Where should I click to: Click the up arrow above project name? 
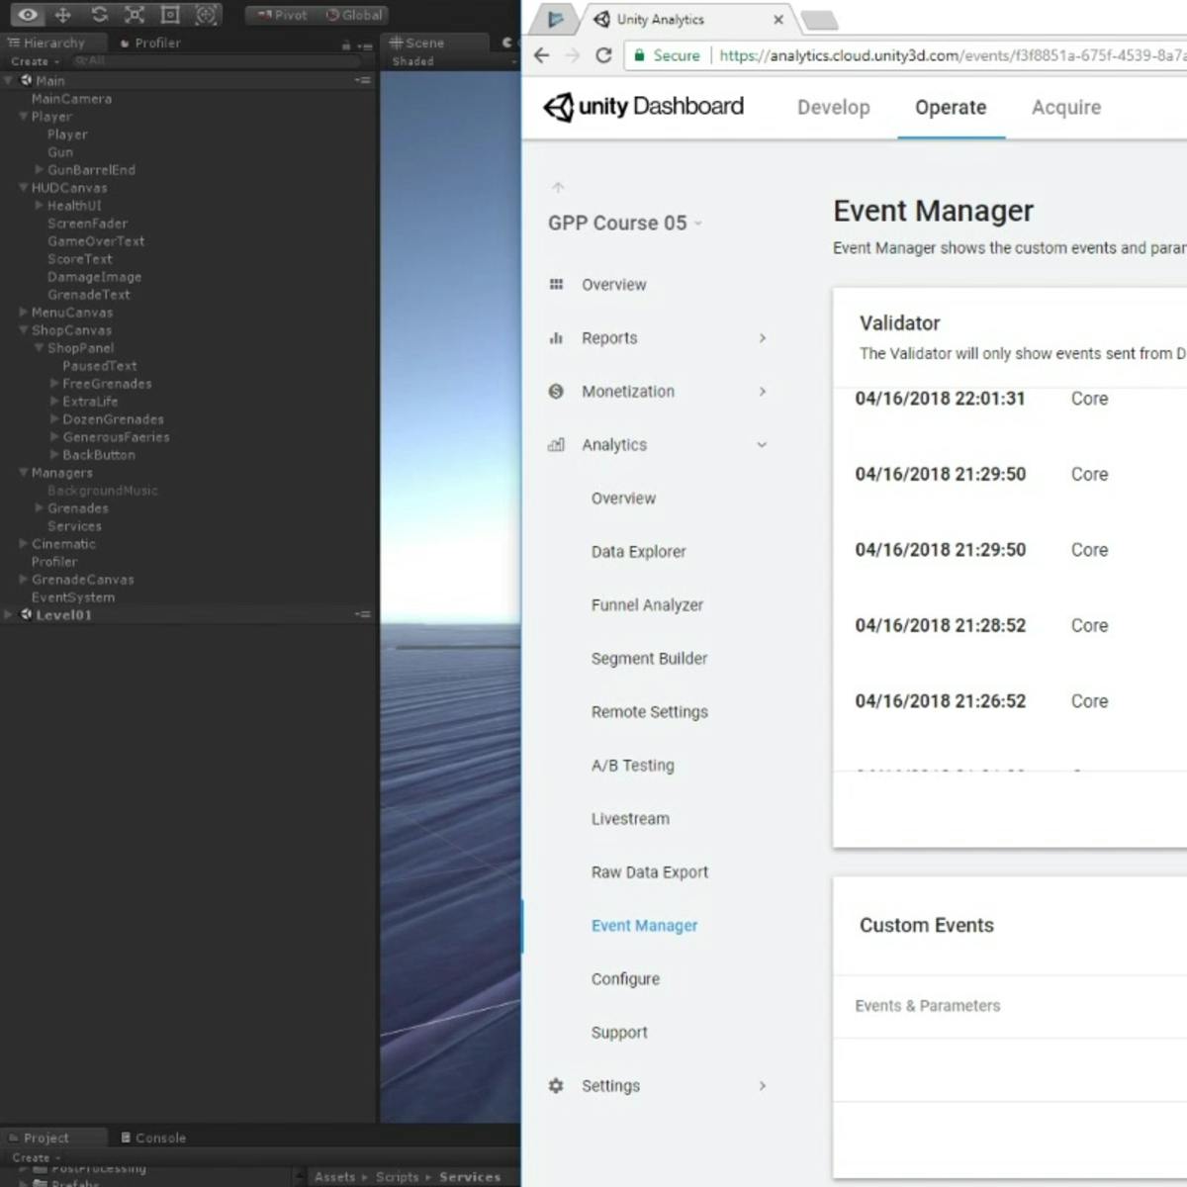[x=558, y=187]
